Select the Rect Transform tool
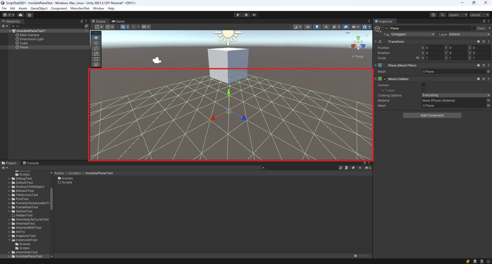 coord(96,59)
